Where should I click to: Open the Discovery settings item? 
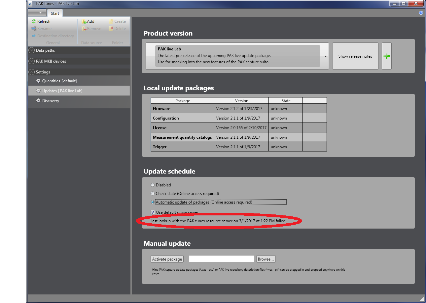(79, 101)
